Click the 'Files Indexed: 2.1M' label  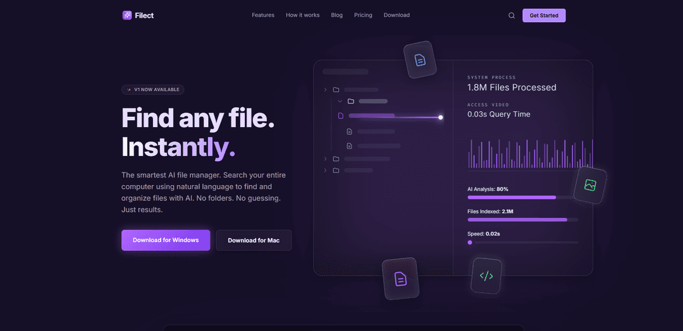(x=491, y=212)
